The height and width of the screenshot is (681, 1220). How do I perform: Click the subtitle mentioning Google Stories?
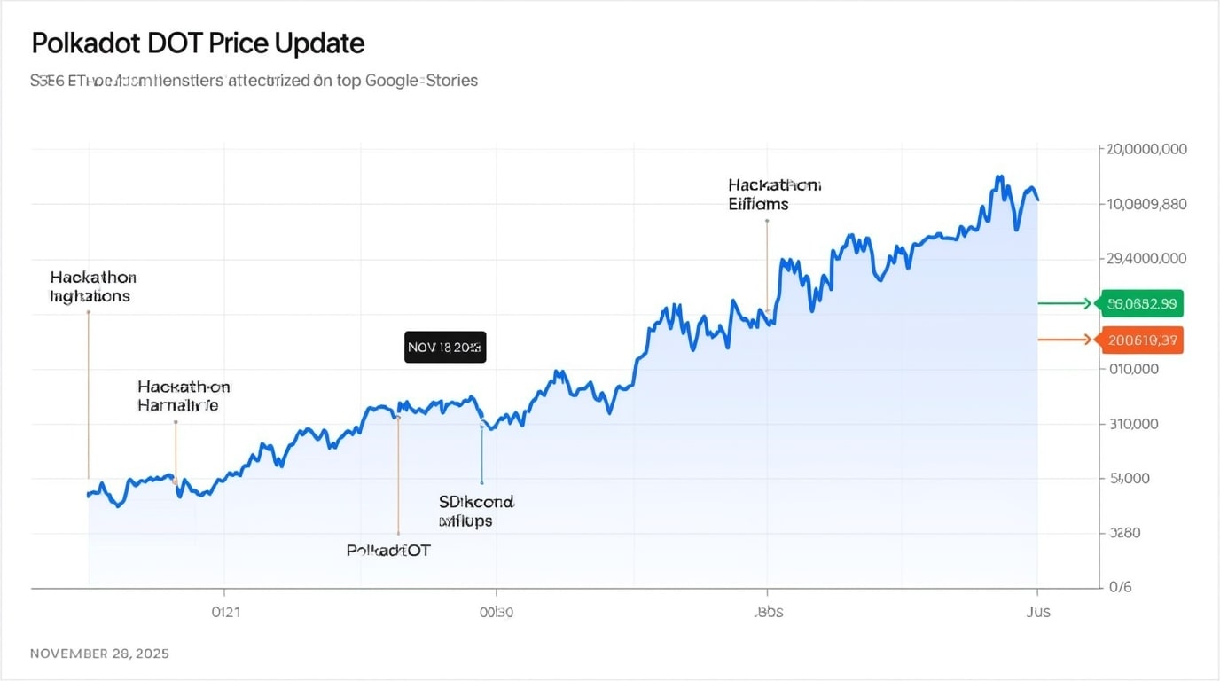(254, 81)
